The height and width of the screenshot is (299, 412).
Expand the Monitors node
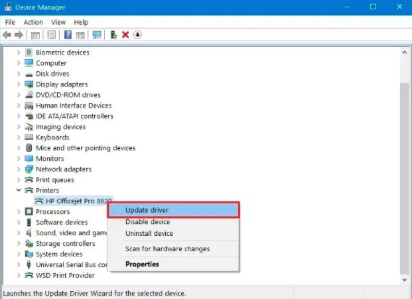pyautogui.click(x=19, y=158)
